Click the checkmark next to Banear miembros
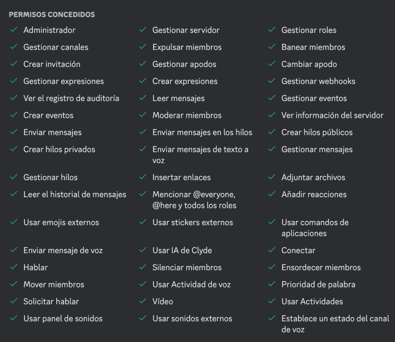 [272, 47]
